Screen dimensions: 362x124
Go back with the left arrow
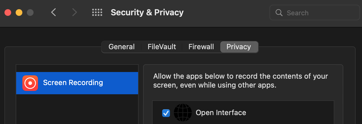click(x=54, y=13)
